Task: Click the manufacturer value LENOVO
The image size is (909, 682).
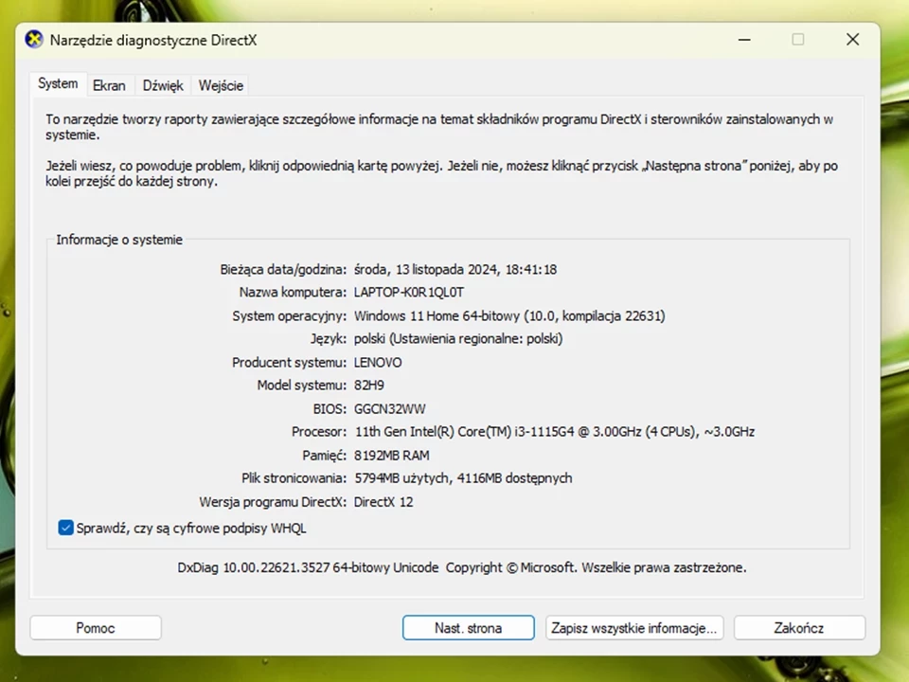Action: click(x=378, y=363)
